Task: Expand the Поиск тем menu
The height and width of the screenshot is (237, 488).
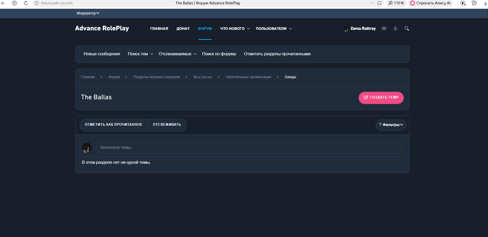Action: click(x=140, y=54)
